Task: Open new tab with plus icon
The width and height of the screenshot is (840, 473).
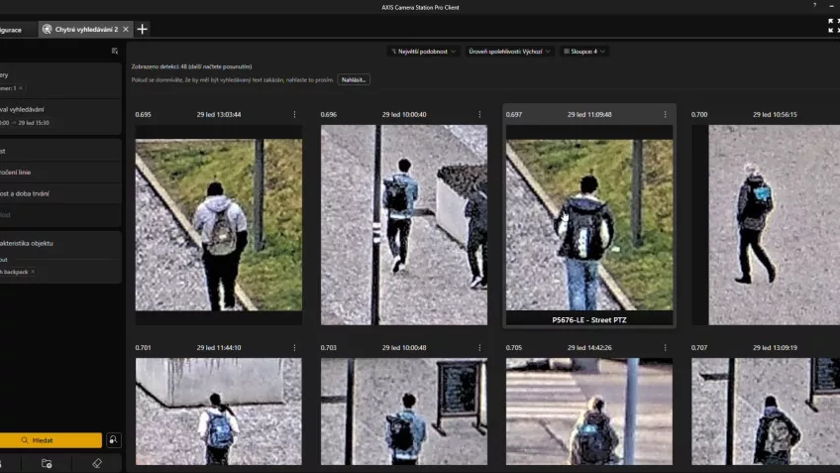Action: tap(143, 30)
